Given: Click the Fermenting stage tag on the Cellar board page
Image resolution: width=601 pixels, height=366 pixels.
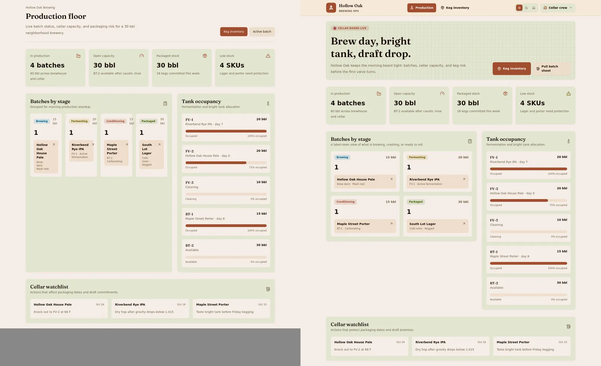Looking at the screenshot, I should click(417, 157).
